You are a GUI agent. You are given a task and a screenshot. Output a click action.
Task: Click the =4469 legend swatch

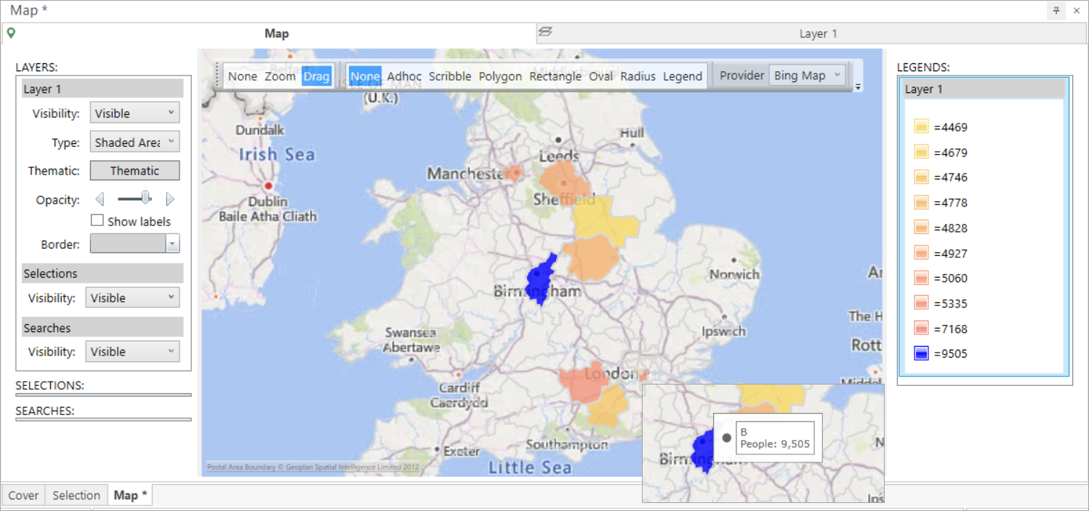pyautogui.click(x=921, y=126)
